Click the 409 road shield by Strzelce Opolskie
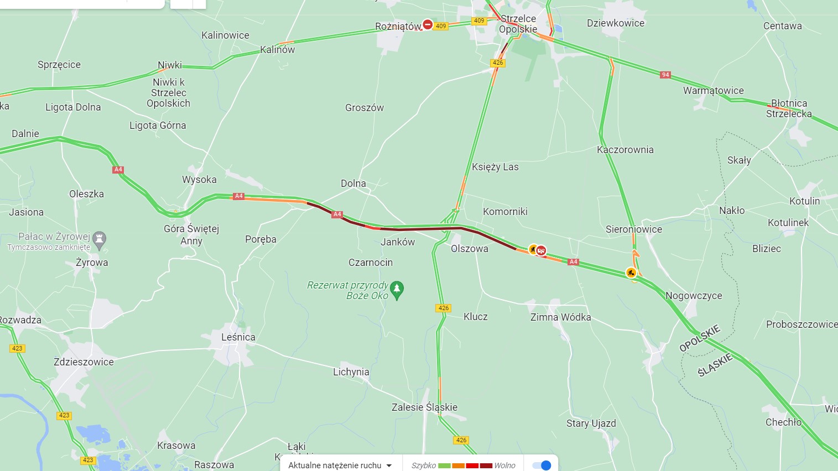838x471 pixels. pos(479,21)
